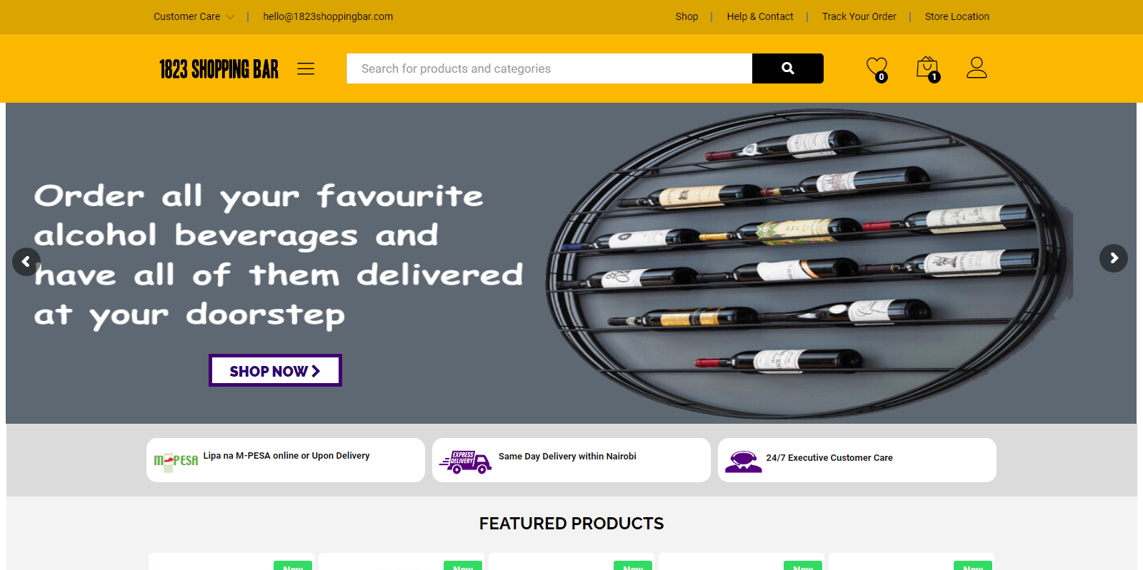The width and height of the screenshot is (1143, 570).
Task: Open the wishlist heart icon
Action: coord(877,68)
